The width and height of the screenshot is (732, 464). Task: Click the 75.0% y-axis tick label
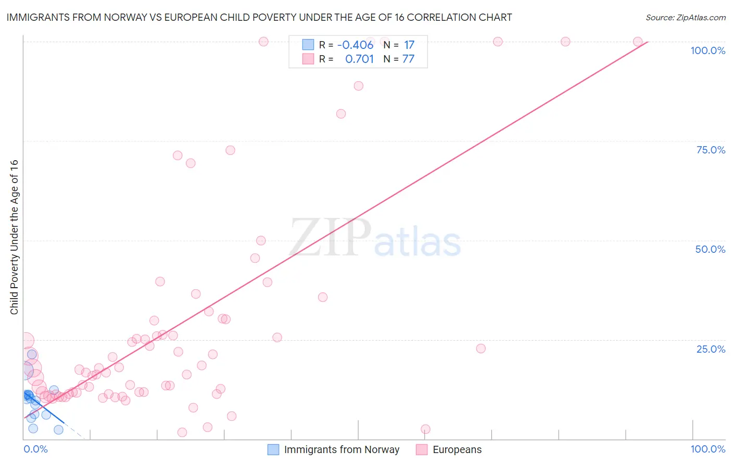(711, 150)
